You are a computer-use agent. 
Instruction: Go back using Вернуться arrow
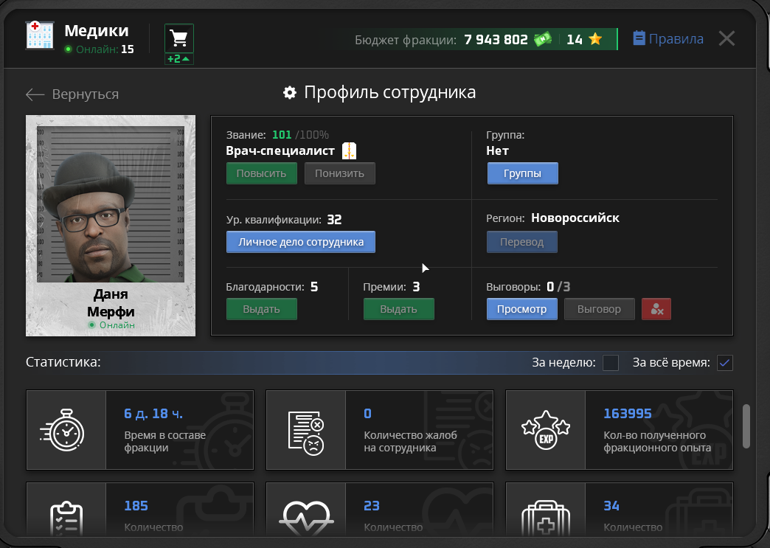(x=72, y=94)
